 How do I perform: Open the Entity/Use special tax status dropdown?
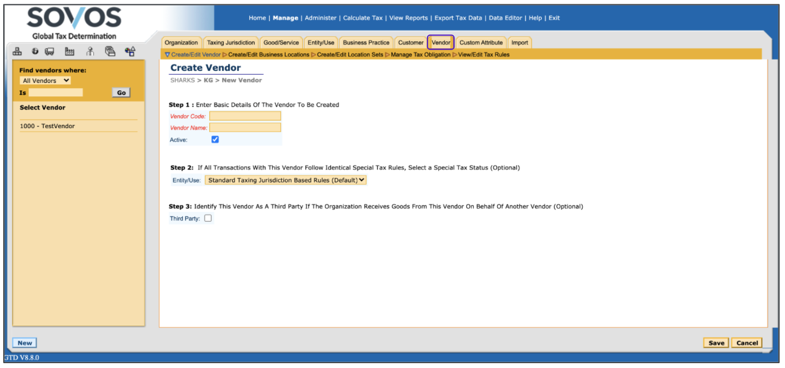285,180
